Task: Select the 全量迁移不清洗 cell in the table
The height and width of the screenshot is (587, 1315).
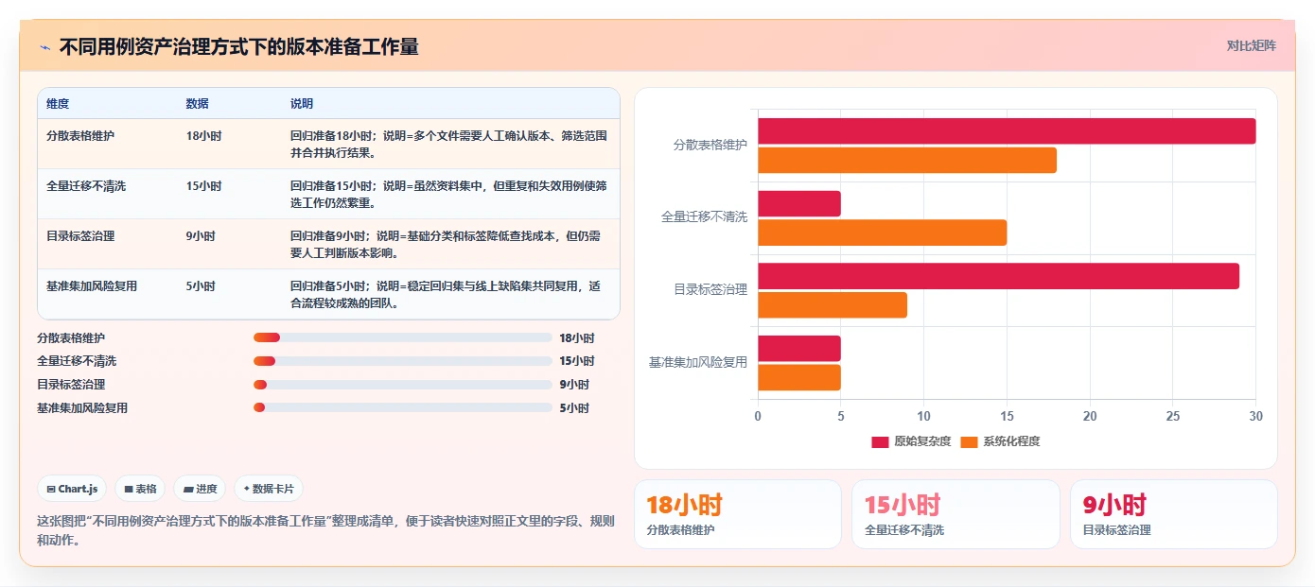Action: click(86, 186)
